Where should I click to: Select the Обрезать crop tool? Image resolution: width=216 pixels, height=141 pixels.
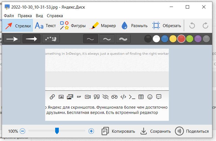pyautogui.click(x=167, y=25)
